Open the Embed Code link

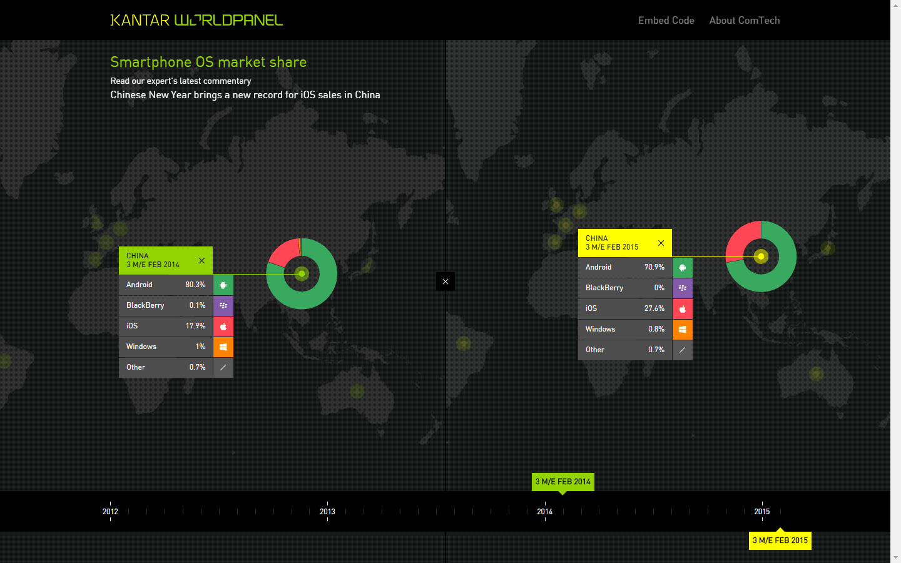coord(666,21)
